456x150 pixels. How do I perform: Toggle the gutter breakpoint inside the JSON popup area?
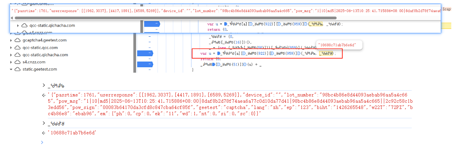[x=152, y=24]
